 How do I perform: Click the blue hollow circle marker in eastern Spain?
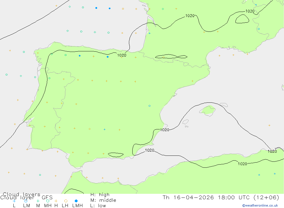149,106
